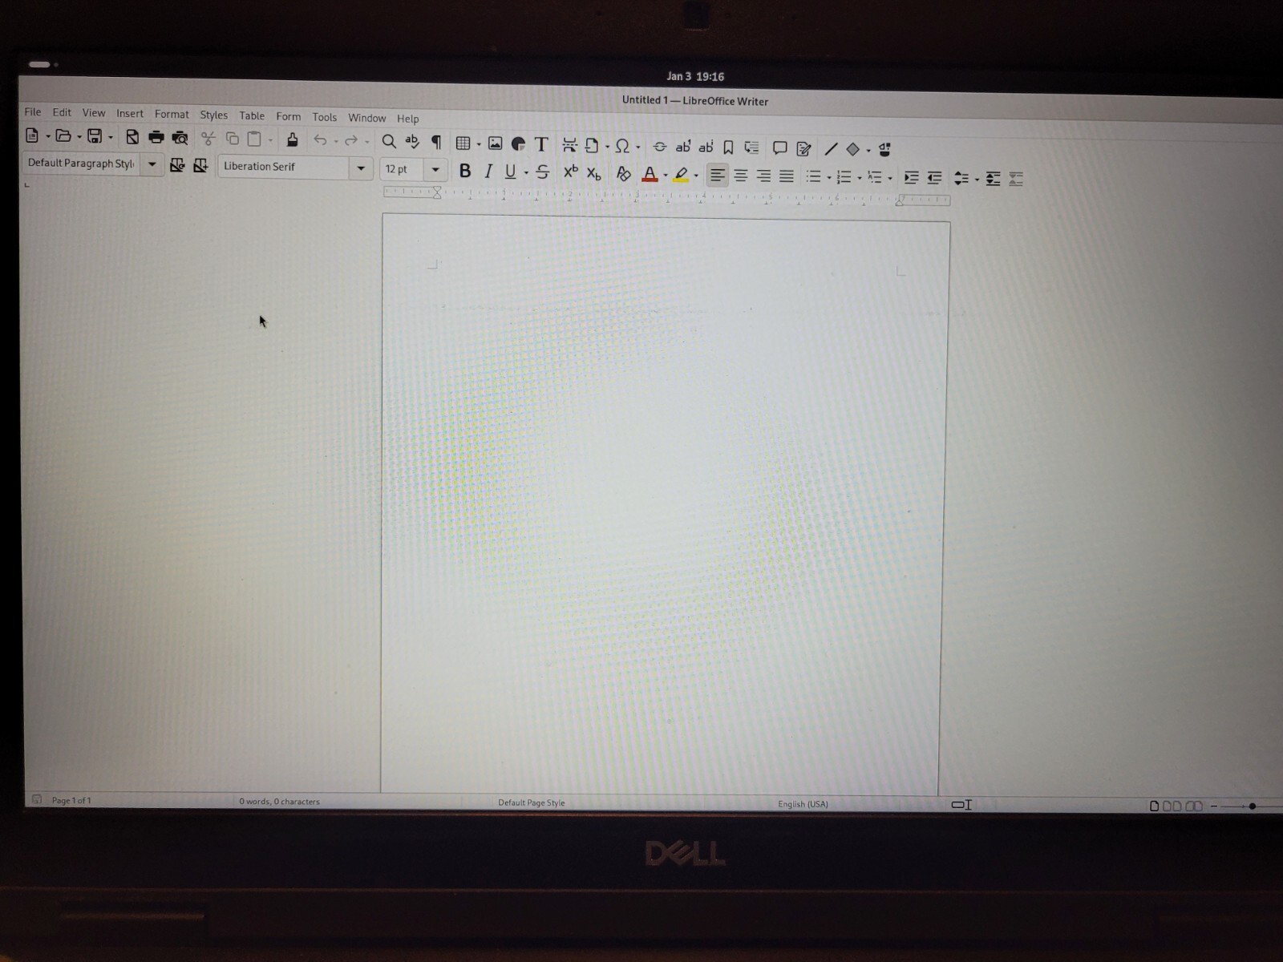Click the yellow highlighting color button
The image size is (1283, 962).
[x=681, y=175]
